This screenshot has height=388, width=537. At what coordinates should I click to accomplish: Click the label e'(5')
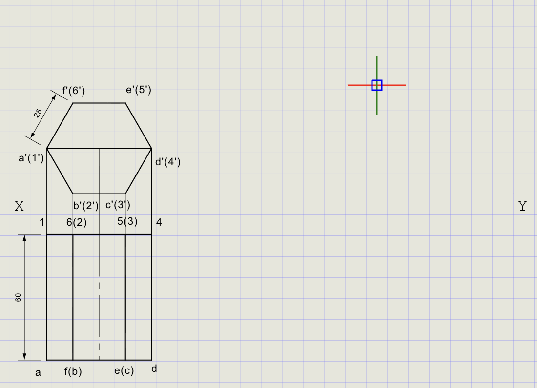(x=137, y=90)
